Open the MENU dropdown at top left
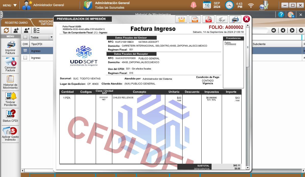This screenshot has width=305, height=177. pos(10,5)
